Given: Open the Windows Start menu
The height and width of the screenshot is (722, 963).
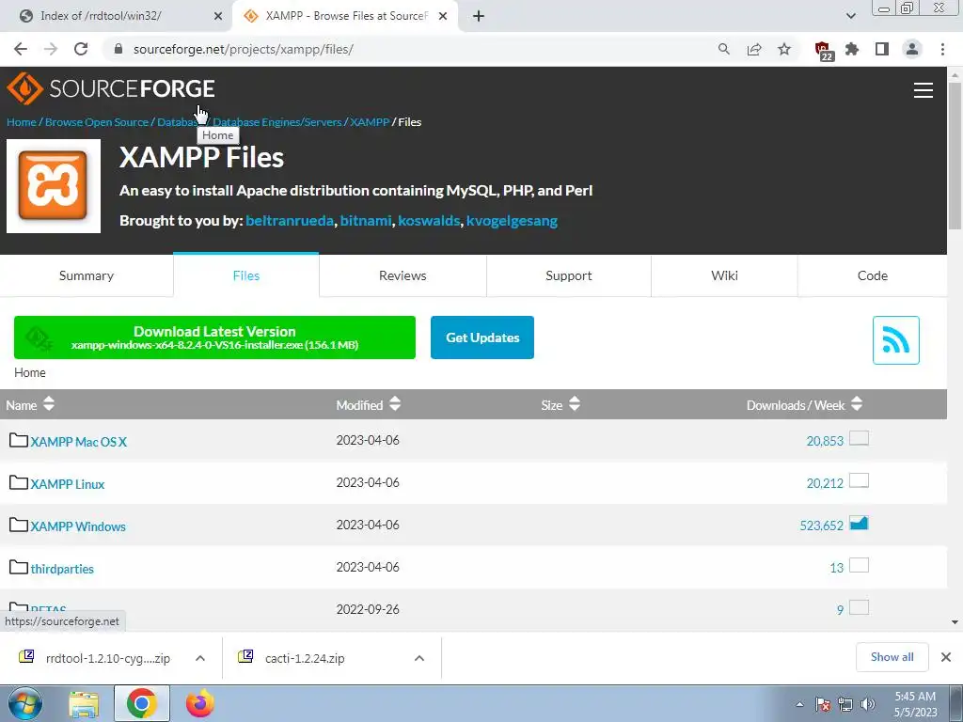Looking at the screenshot, I should (24, 703).
